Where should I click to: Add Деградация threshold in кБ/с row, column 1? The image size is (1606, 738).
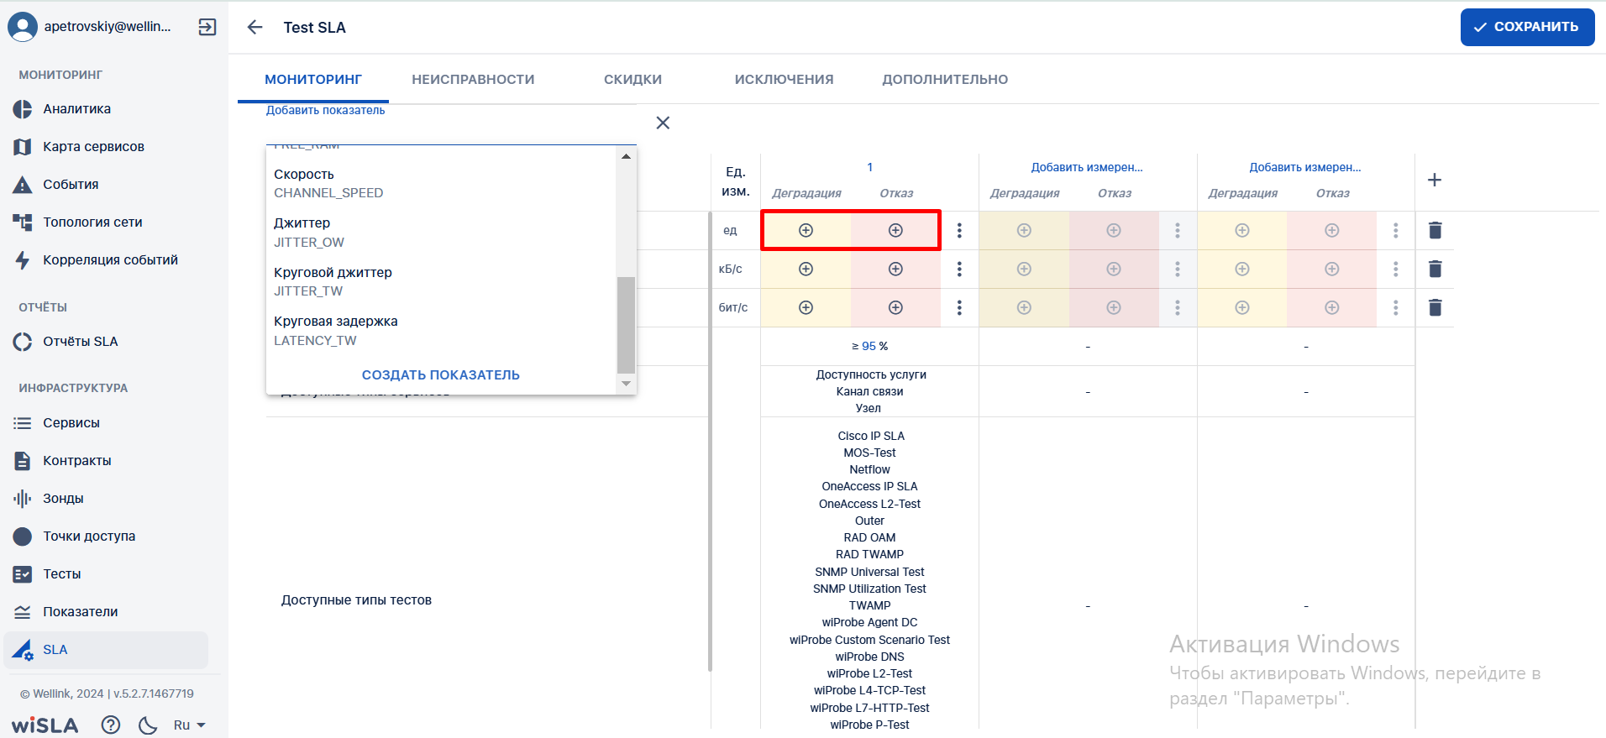pos(806,270)
